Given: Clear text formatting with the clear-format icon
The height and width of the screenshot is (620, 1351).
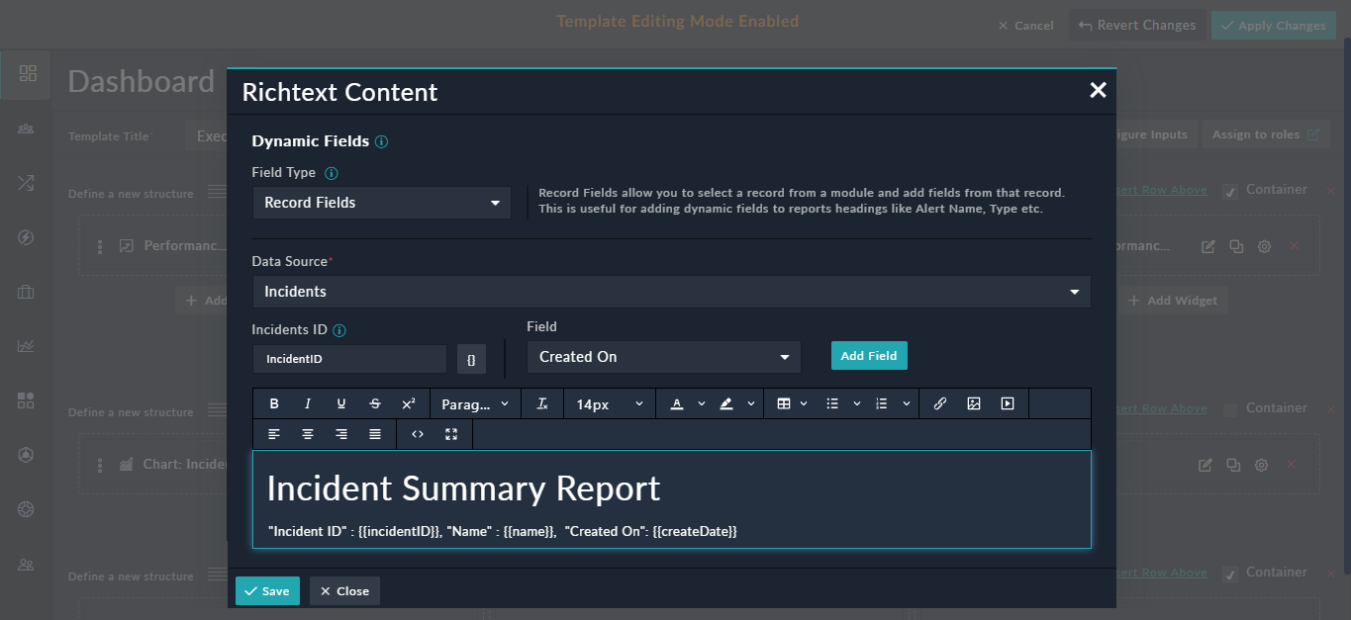Looking at the screenshot, I should tap(541, 402).
